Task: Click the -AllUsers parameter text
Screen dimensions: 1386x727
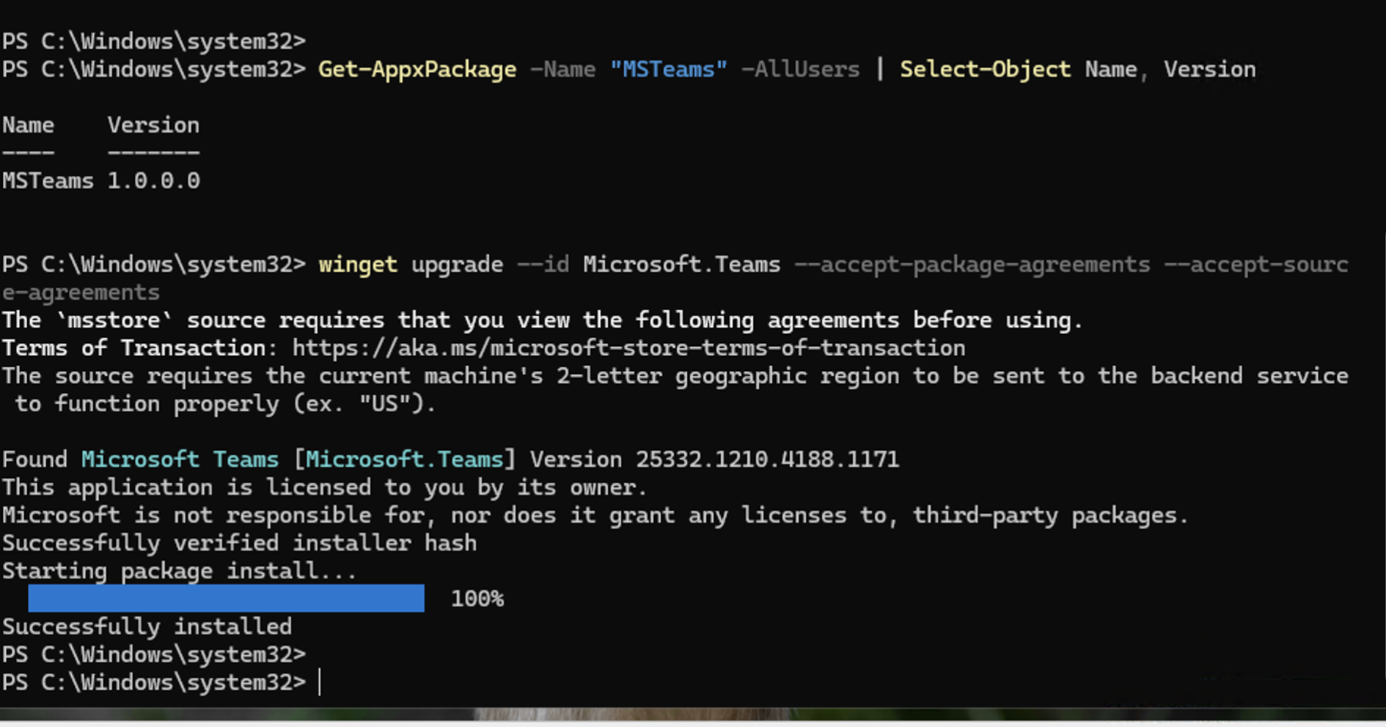Action: click(800, 70)
